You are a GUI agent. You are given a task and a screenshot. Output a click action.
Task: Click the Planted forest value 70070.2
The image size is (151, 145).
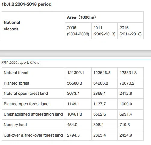[127, 83]
